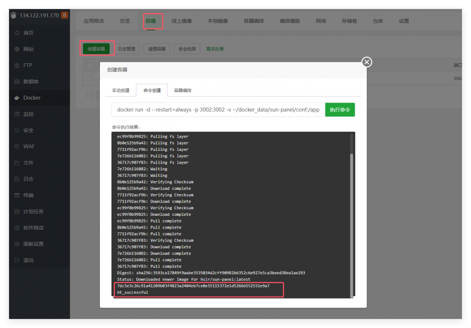This screenshot has width=471, height=328.
Task: Open the 线上镜像 top navigation tab
Action: point(181,21)
